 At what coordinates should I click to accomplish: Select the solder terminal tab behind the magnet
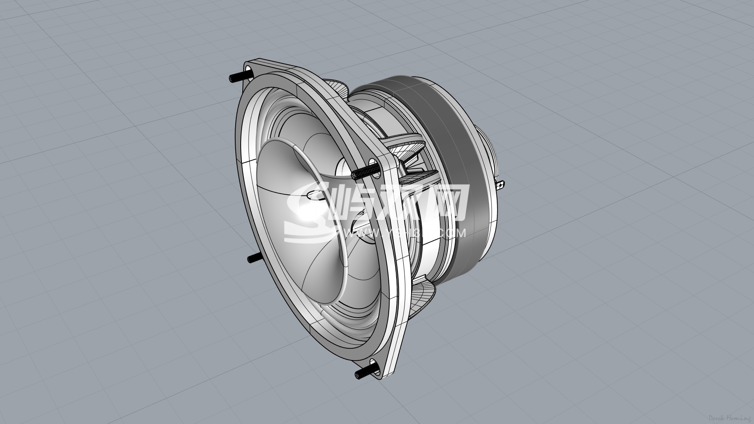coord(501,186)
